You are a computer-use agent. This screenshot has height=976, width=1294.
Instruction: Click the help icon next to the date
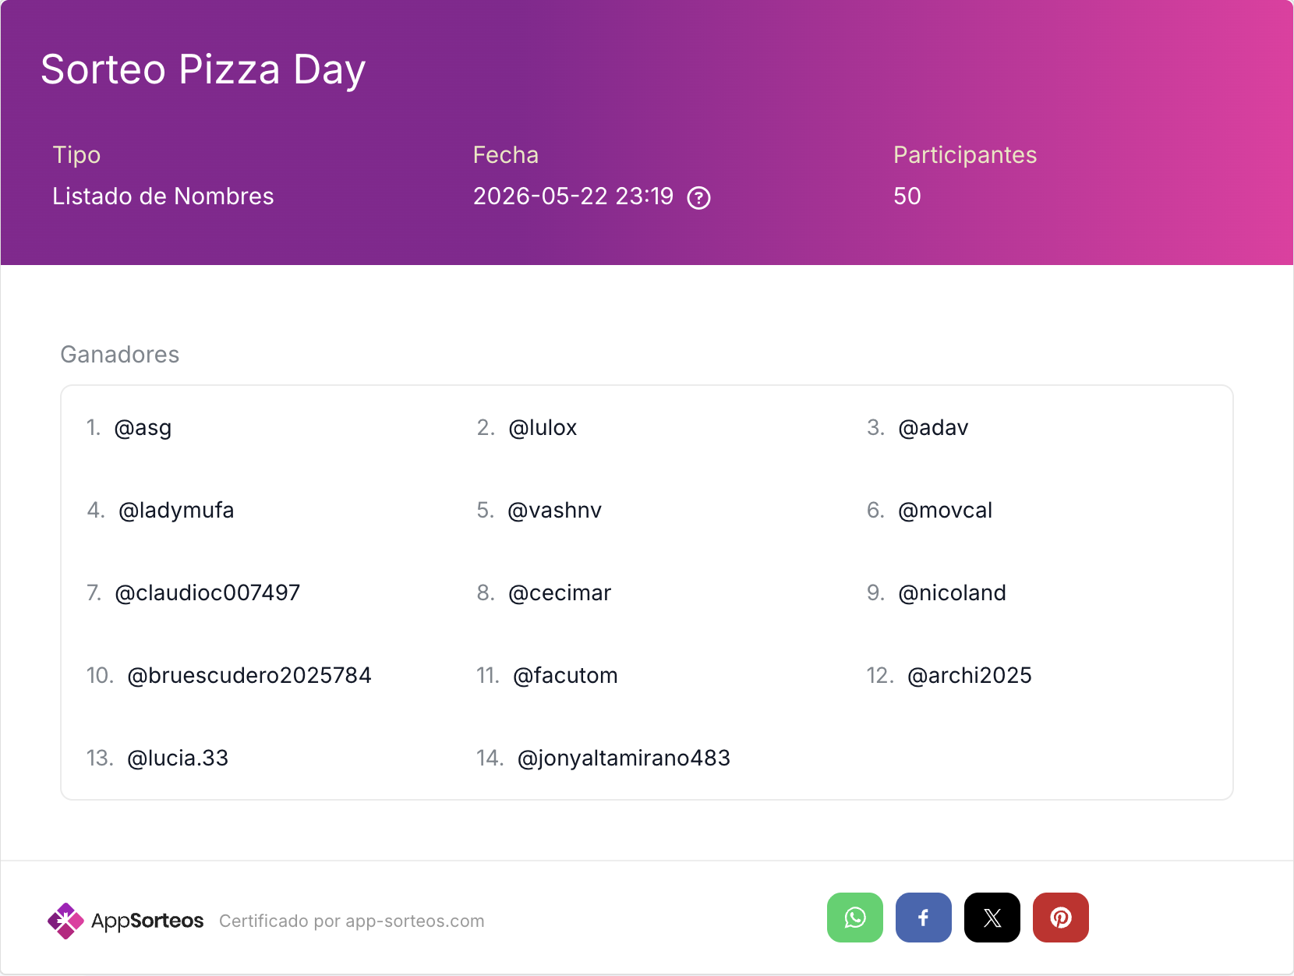698,198
